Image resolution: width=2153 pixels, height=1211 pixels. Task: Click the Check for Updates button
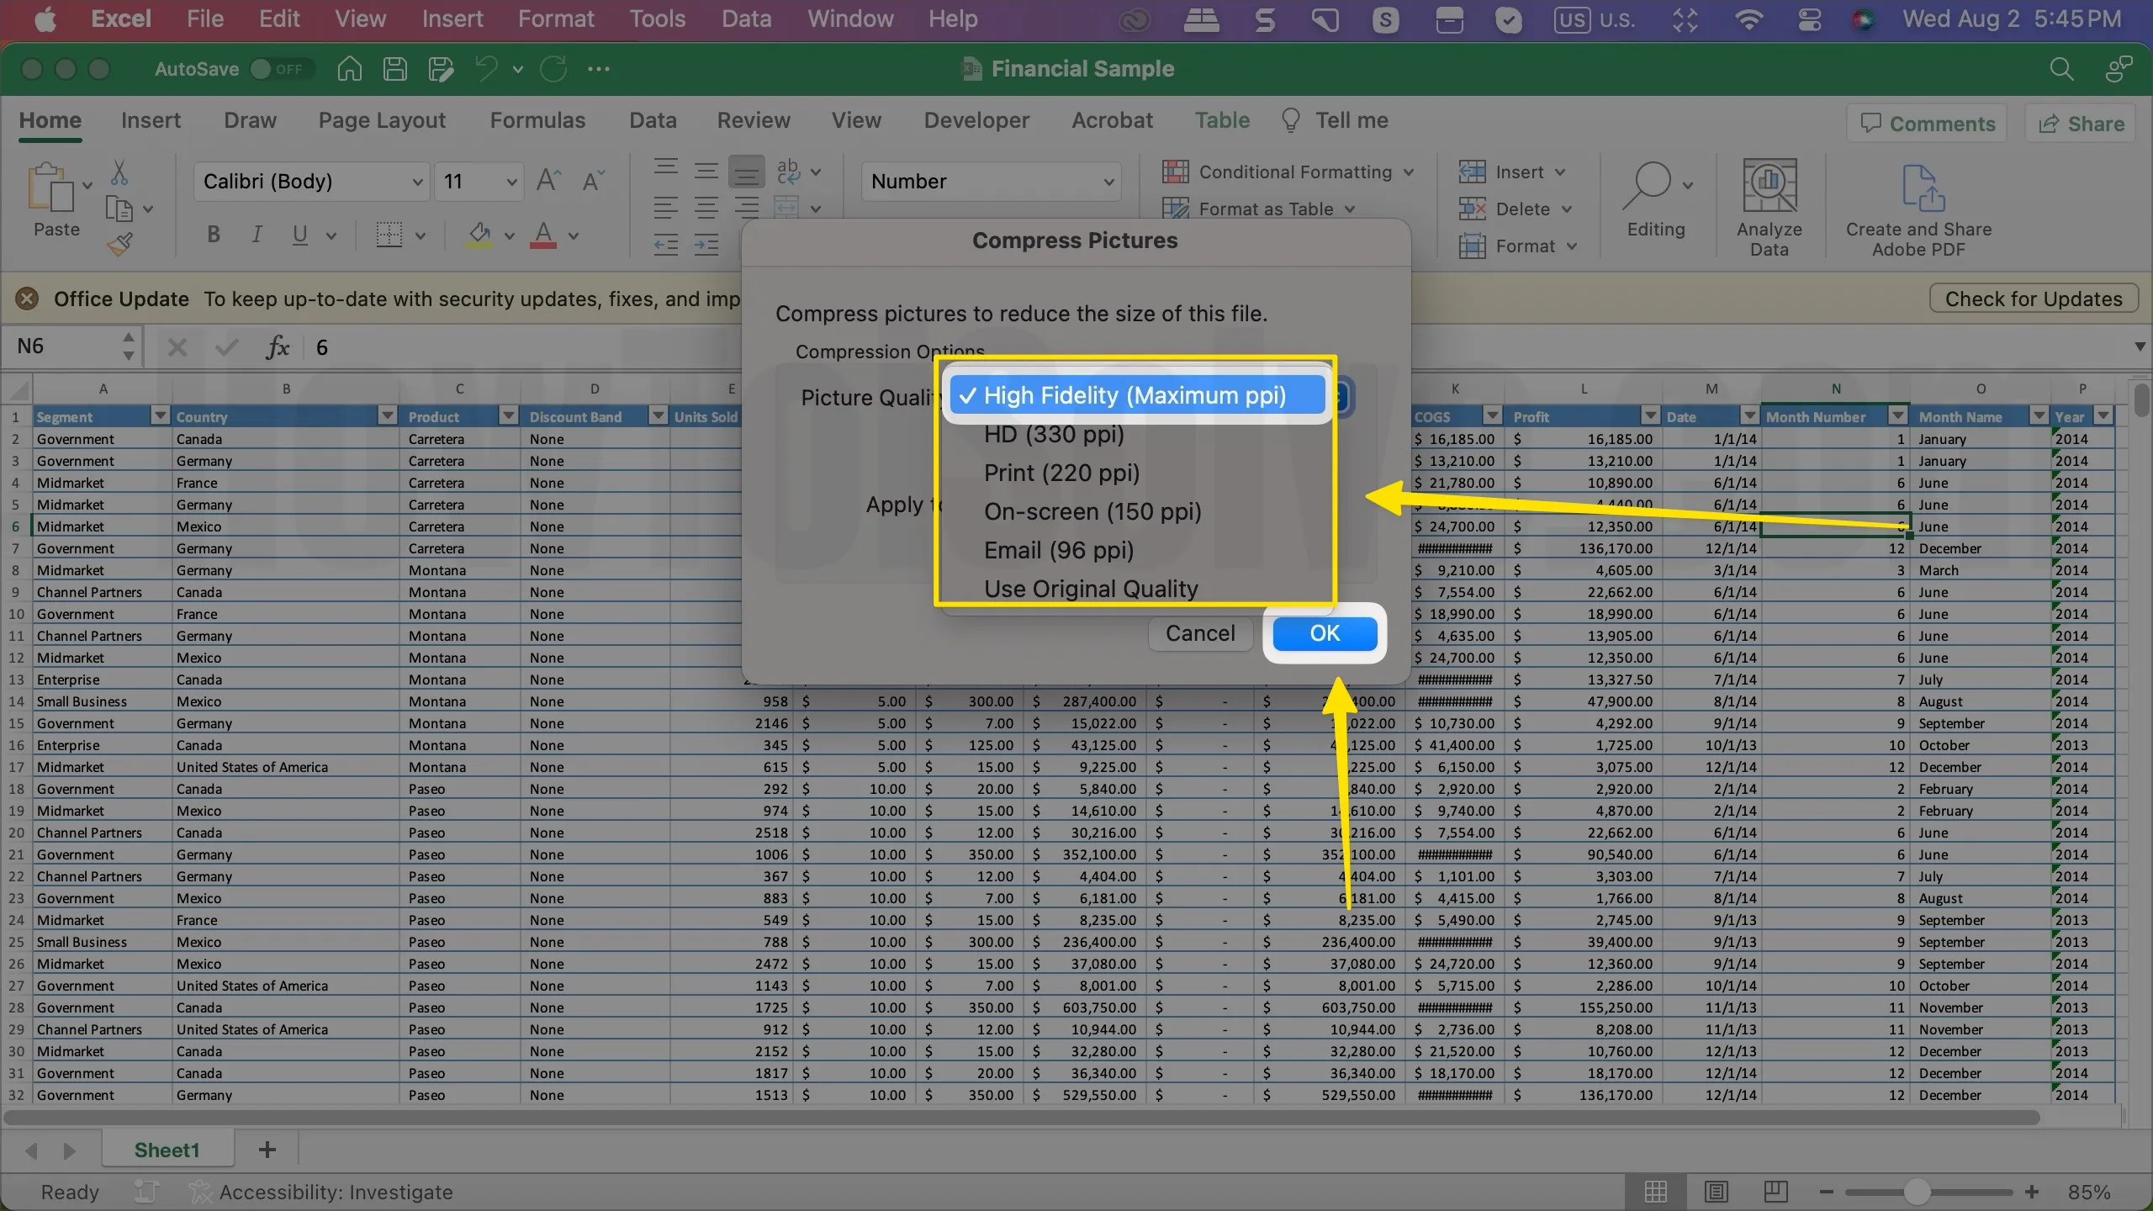click(2033, 299)
